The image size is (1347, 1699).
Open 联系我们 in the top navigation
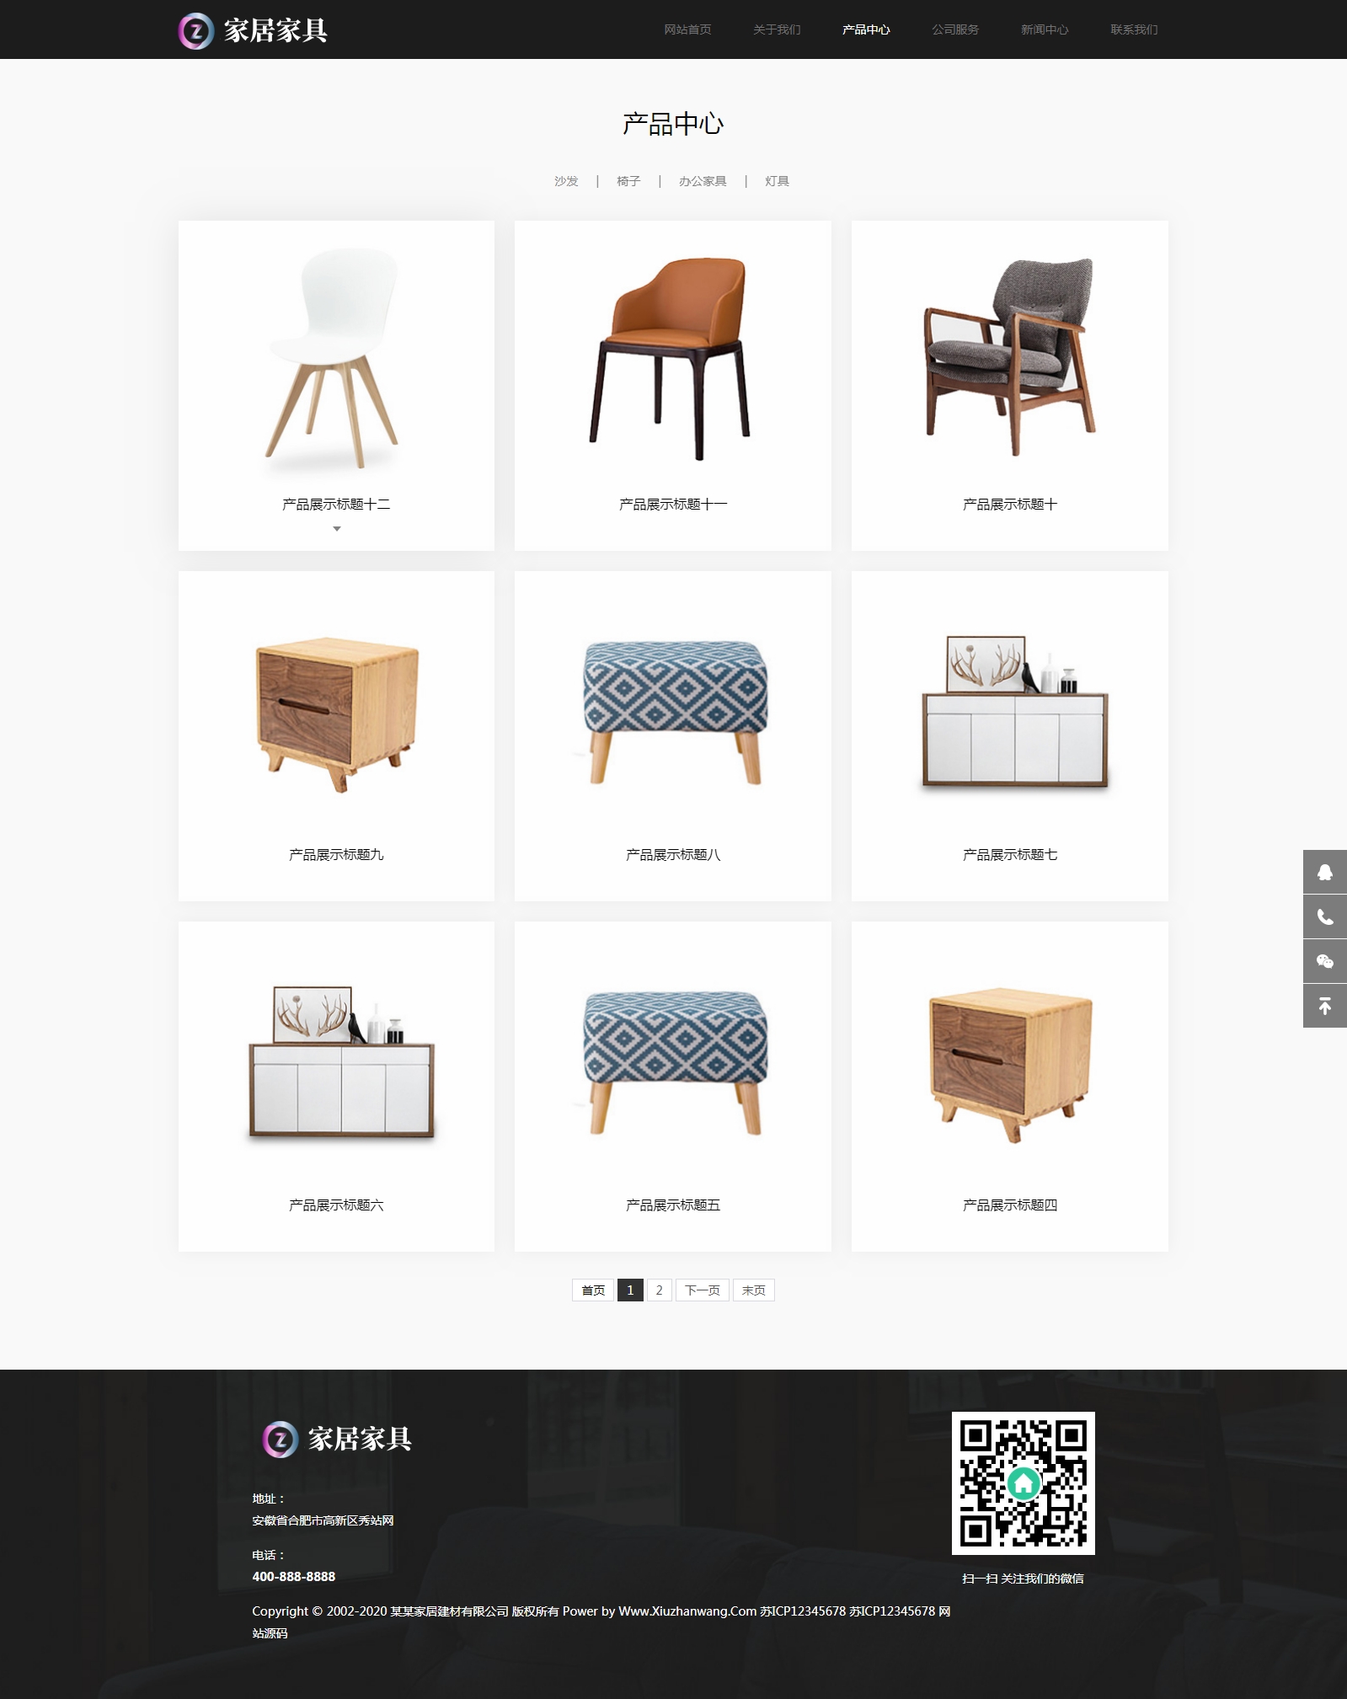[x=1134, y=29]
